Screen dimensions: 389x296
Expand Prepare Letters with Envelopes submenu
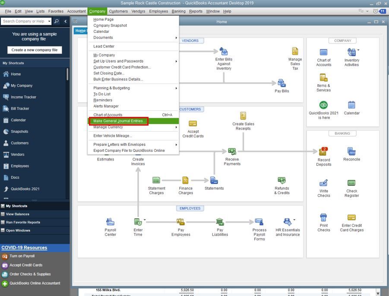click(x=176, y=145)
